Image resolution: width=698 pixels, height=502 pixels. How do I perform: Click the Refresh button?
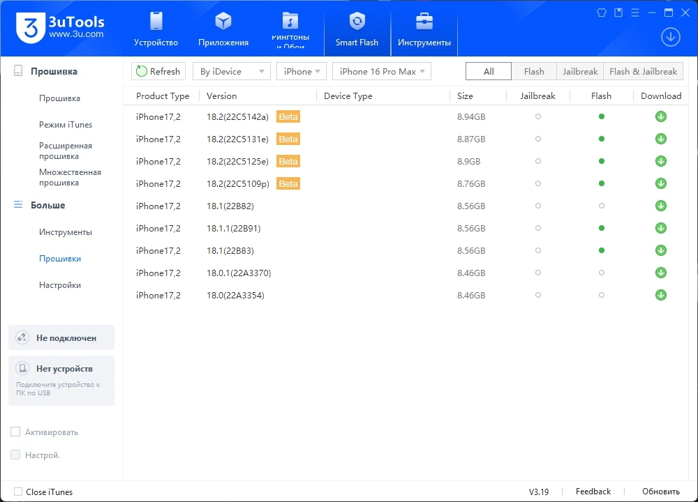click(x=158, y=71)
